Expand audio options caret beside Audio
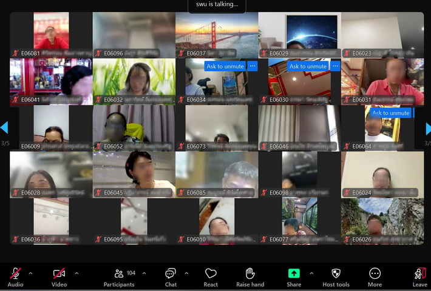Screen dimensions: 431x291 tap(31, 273)
